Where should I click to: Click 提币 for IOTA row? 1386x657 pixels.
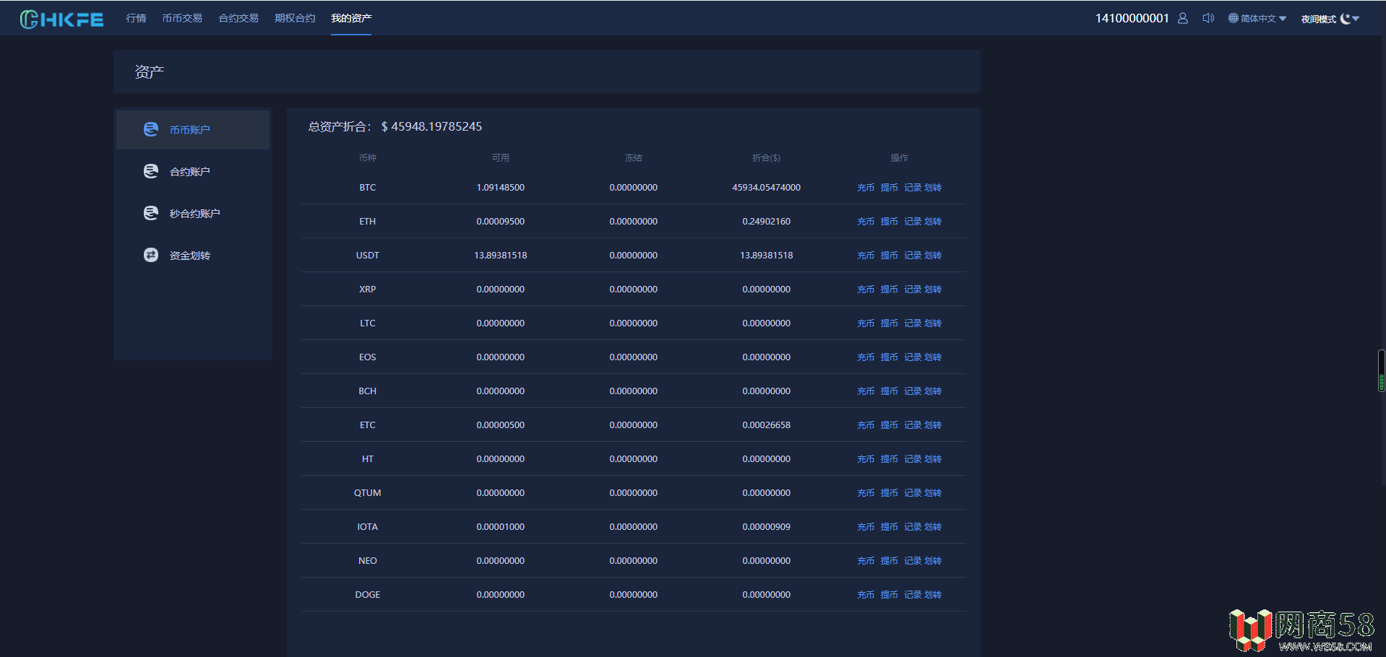(x=890, y=527)
